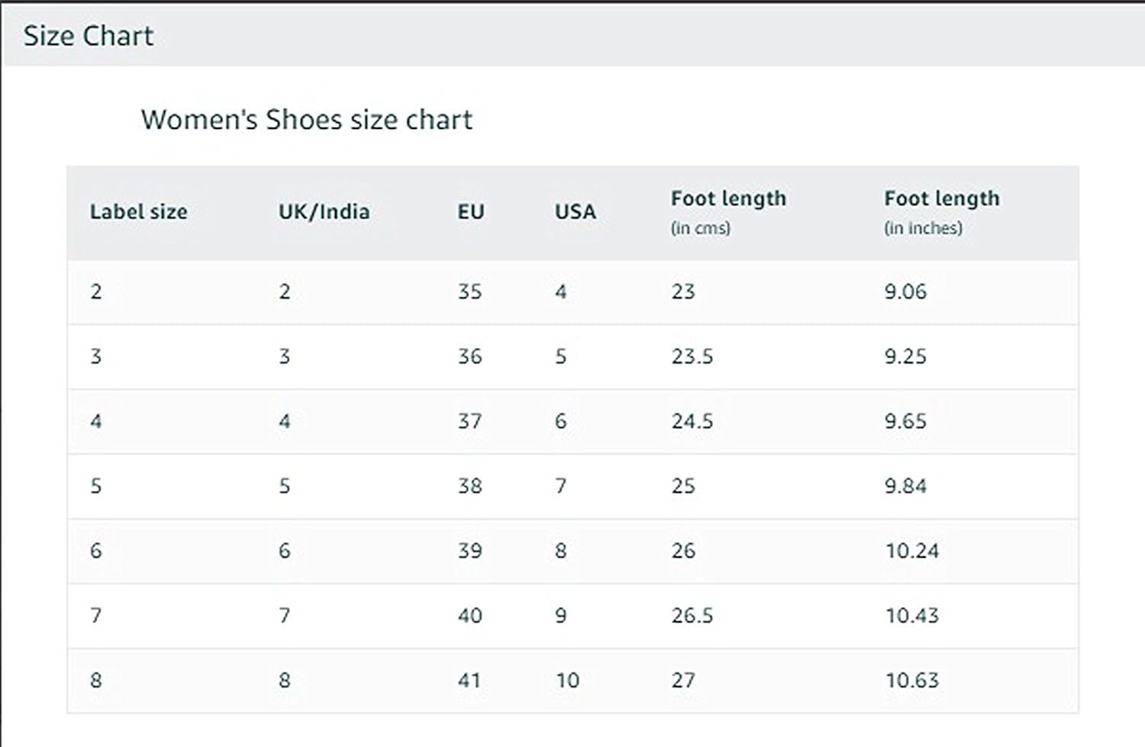Select the 23.5 cm foot length cell

click(x=692, y=356)
